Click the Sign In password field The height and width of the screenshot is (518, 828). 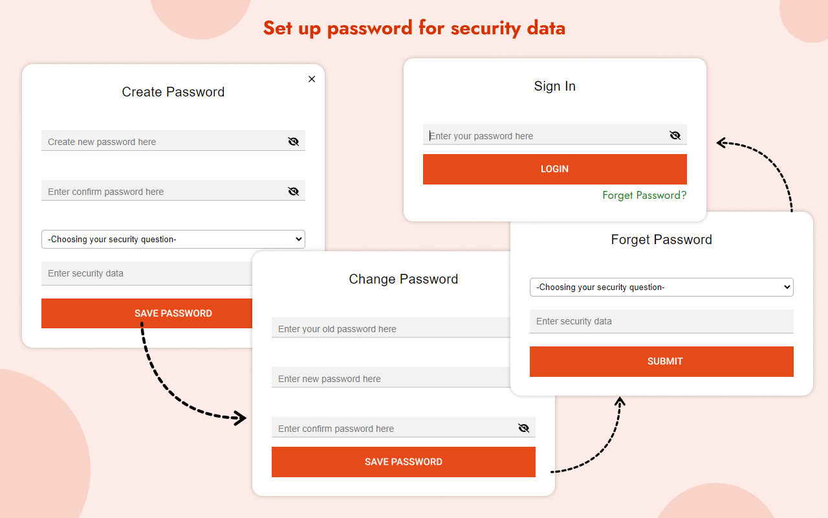(x=543, y=135)
